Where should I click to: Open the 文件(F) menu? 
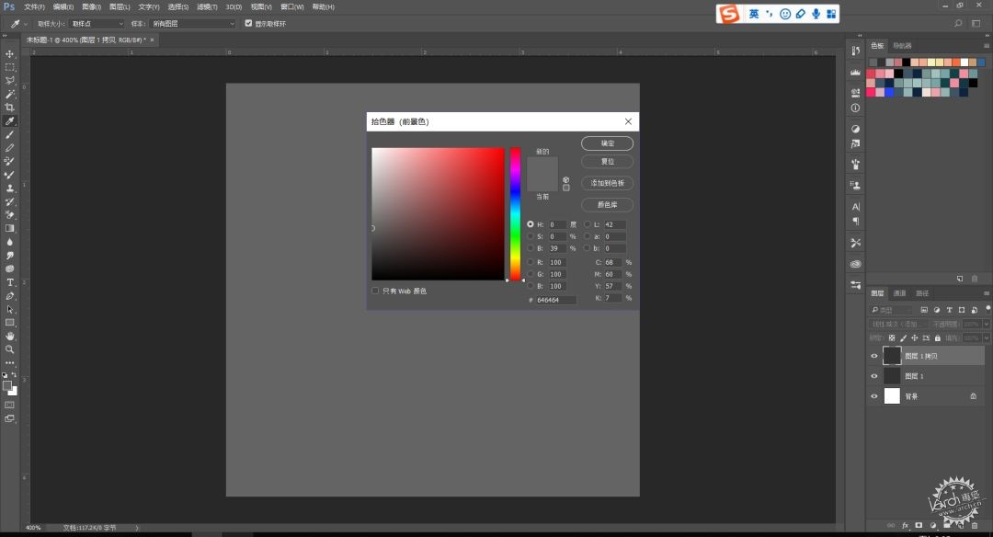34,7
